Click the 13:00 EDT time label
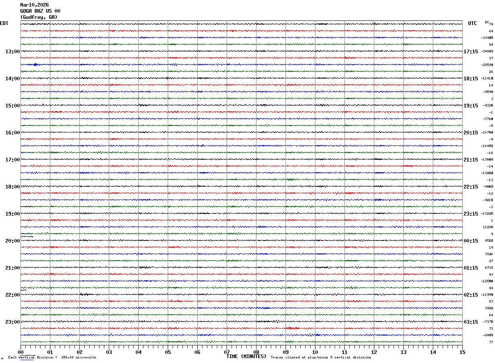 tap(12, 52)
